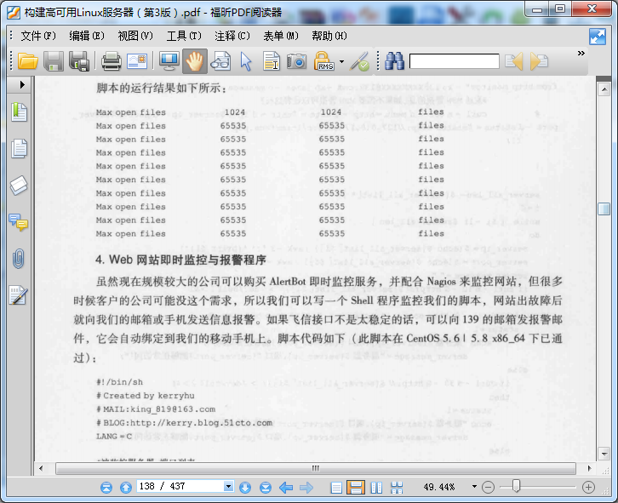Enable facing pages layout

pyautogui.click(x=376, y=488)
